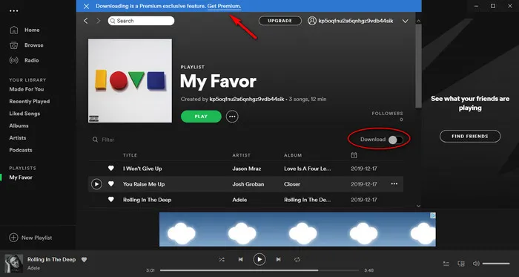Seek using the song progress bar
This screenshot has height=277, width=519.
pyautogui.click(x=259, y=270)
